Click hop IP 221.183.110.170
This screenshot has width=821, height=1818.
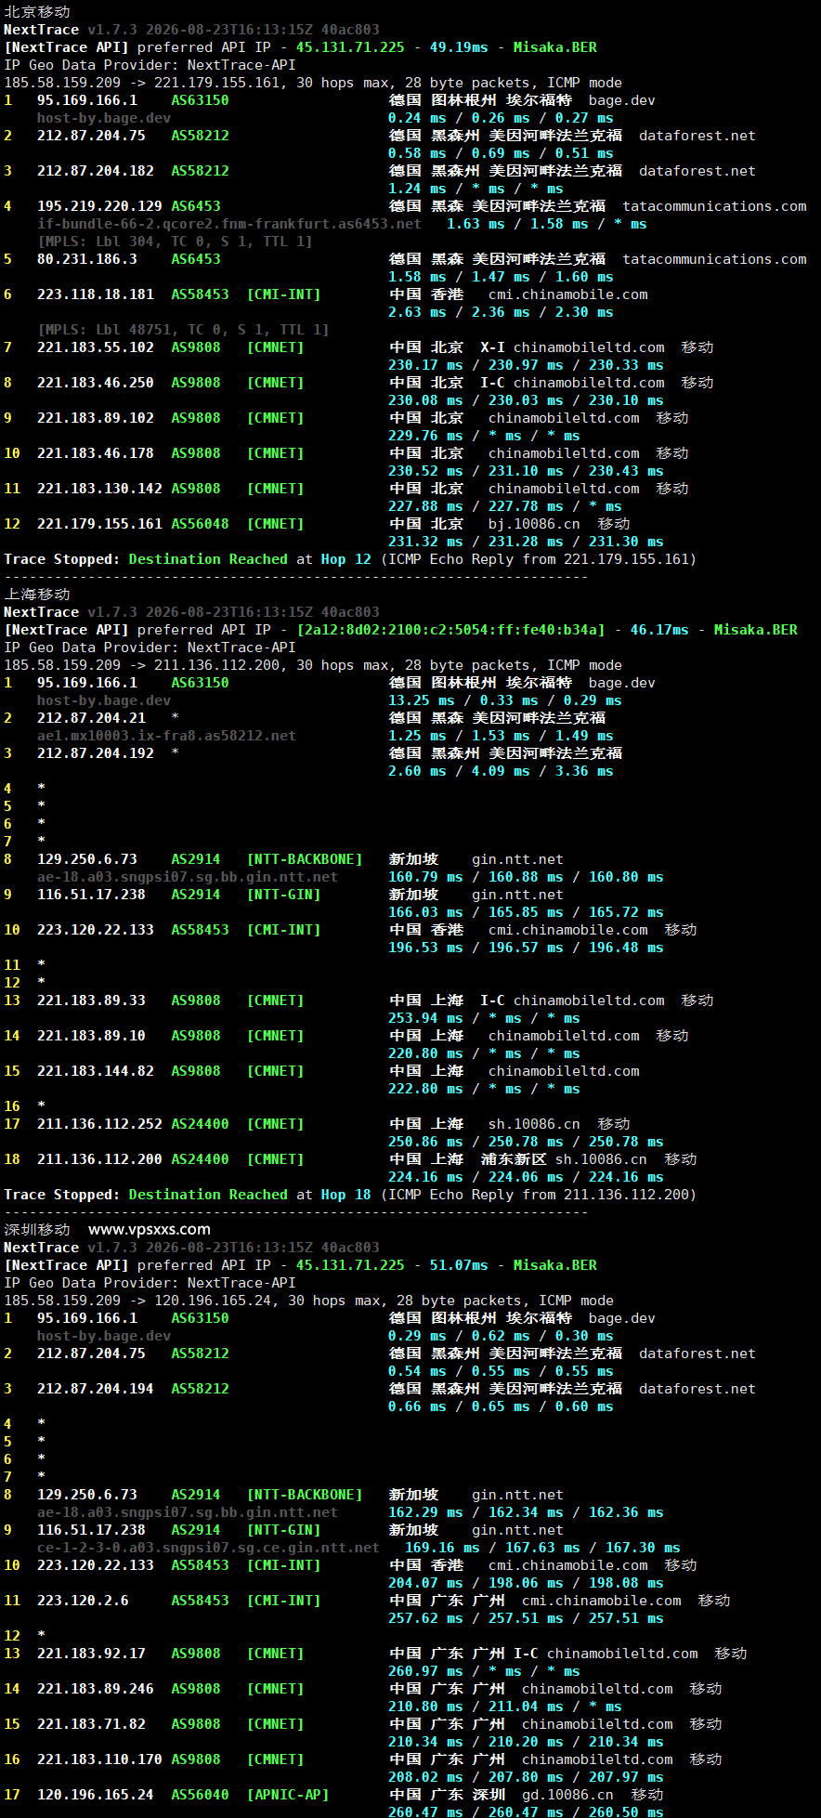click(x=99, y=1759)
